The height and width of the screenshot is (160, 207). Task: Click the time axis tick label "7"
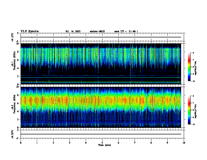pyautogui.click(x=135, y=143)
